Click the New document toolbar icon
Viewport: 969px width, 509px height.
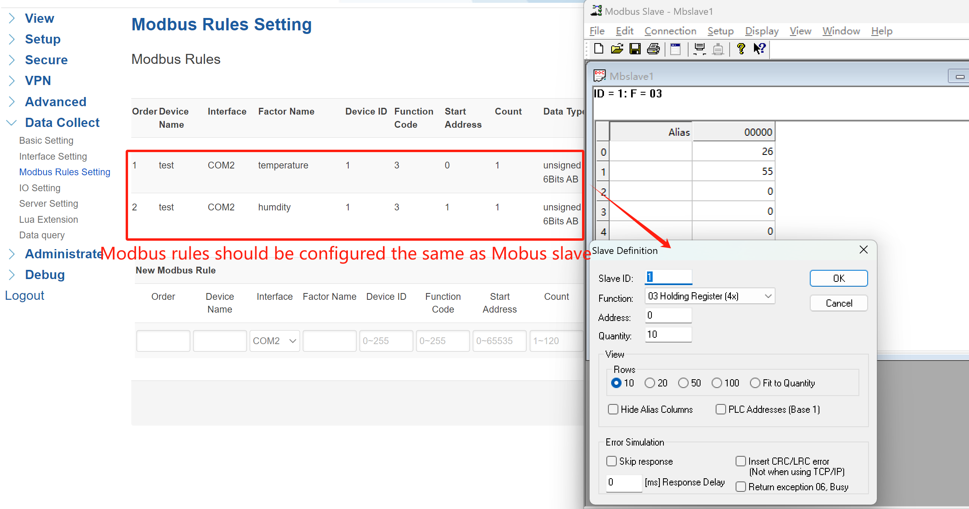point(598,49)
